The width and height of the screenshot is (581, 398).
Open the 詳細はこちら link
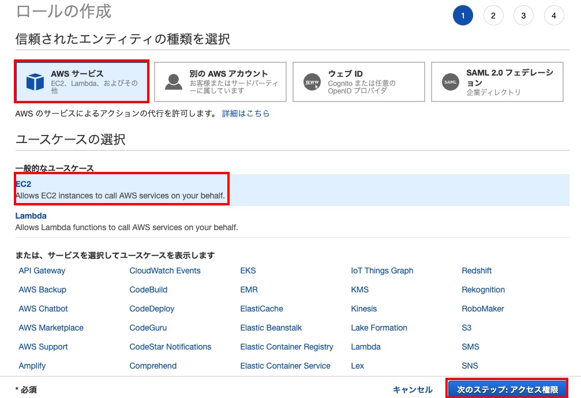(x=245, y=114)
